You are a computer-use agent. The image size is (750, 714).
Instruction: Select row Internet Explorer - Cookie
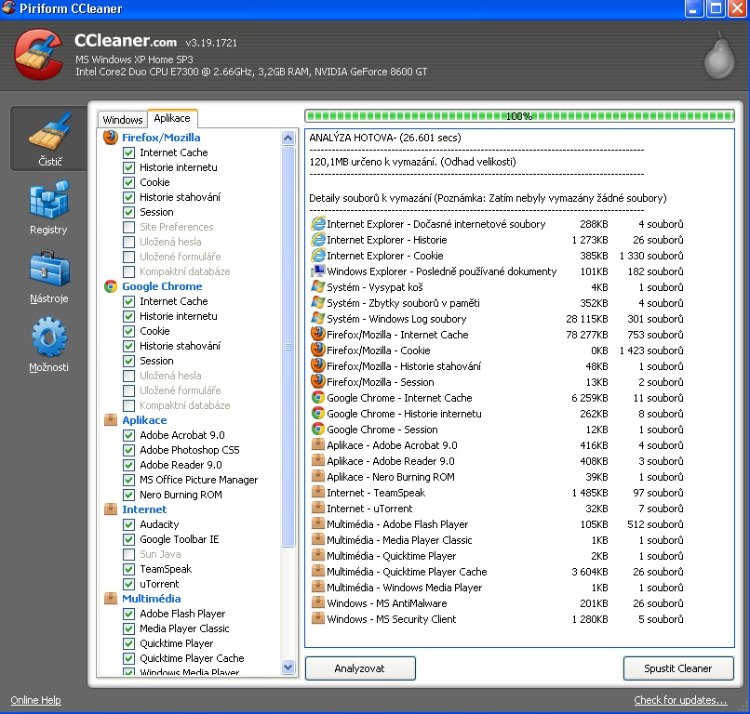(x=498, y=256)
